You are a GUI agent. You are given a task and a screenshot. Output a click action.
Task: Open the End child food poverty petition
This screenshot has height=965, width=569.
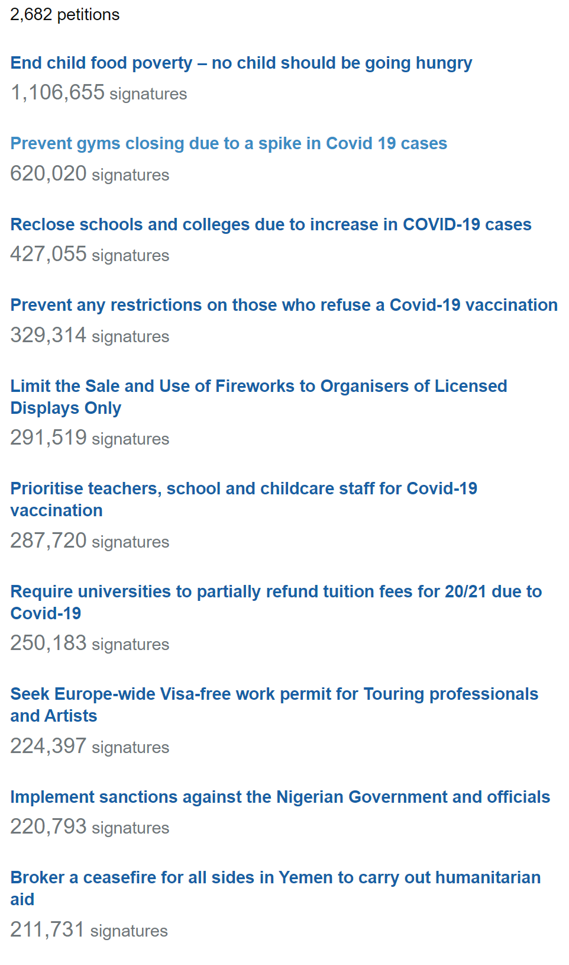click(241, 63)
